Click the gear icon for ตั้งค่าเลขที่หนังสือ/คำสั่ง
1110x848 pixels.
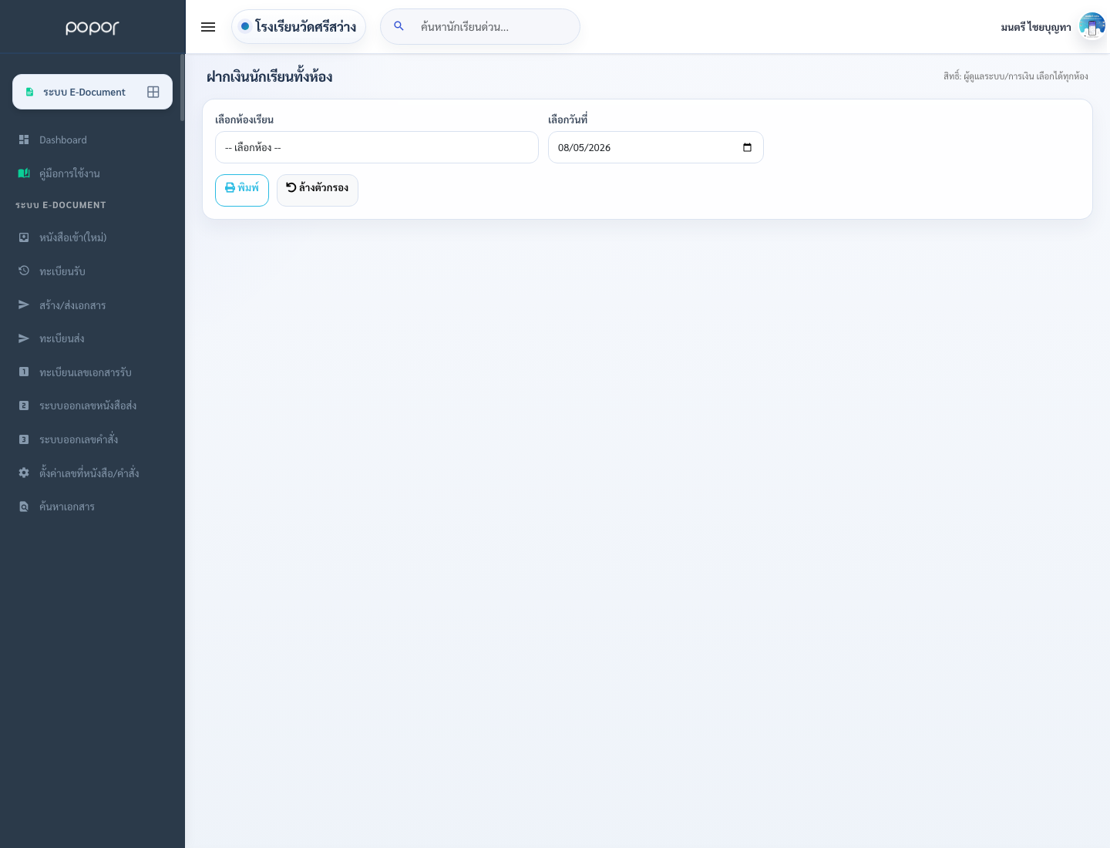coord(24,473)
